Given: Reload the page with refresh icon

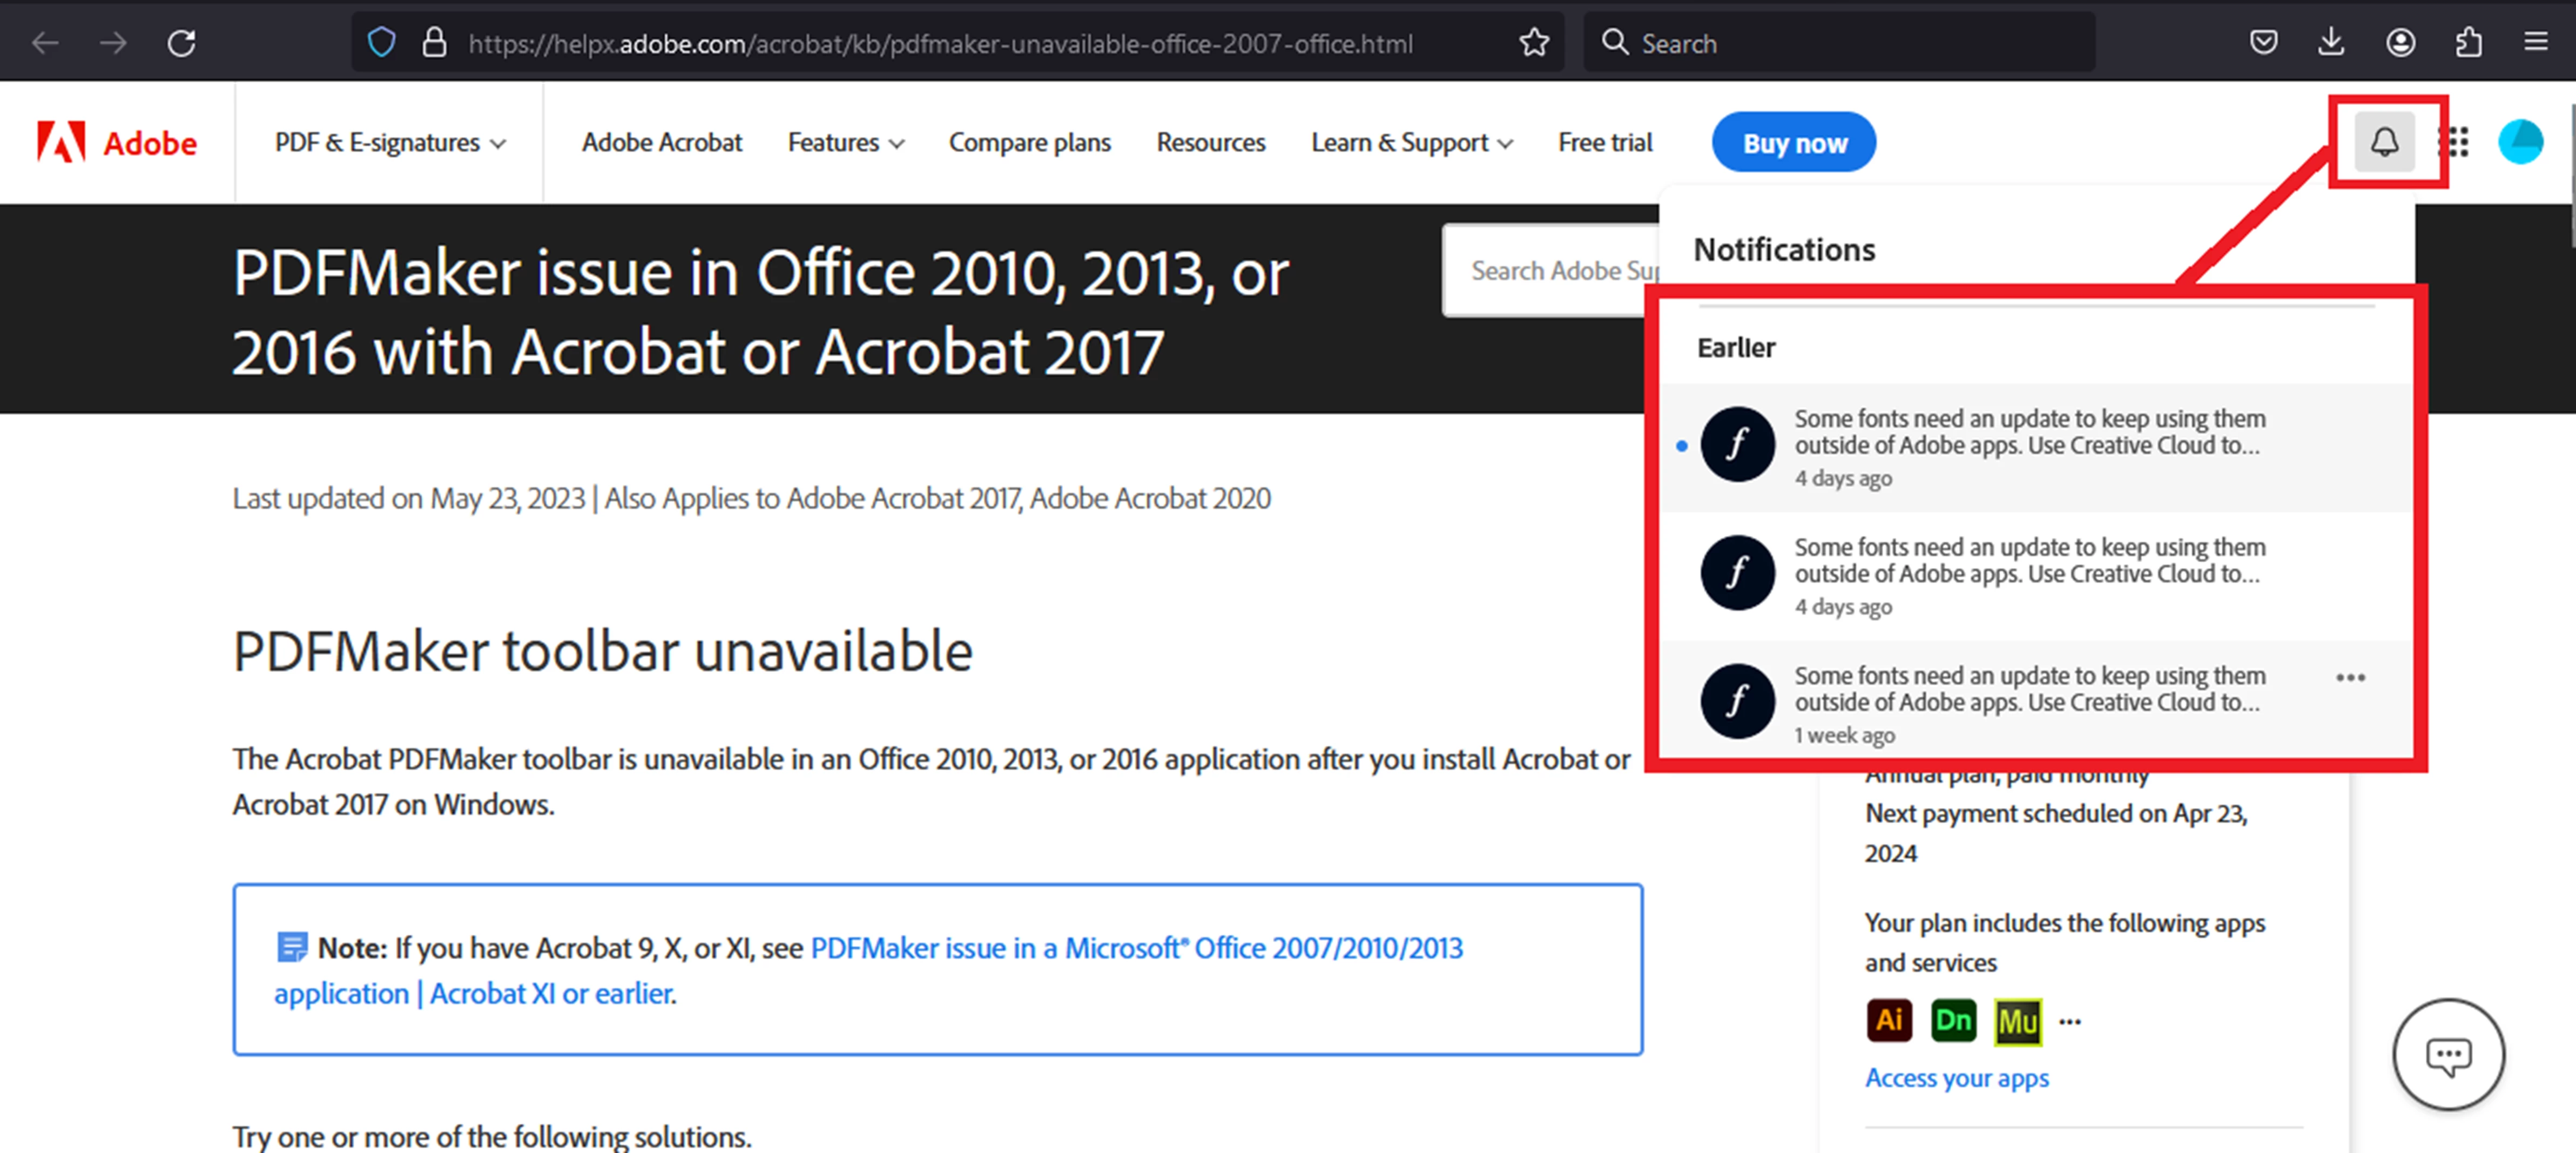Looking at the screenshot, I should pos(181,43).
